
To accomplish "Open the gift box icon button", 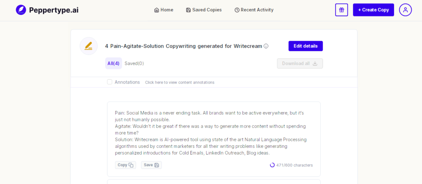I will click(342, 10).
